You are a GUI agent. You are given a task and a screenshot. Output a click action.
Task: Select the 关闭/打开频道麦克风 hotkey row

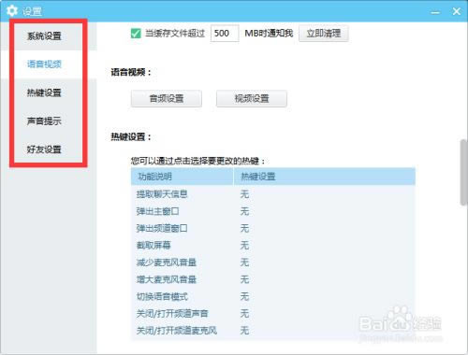click(x=273, y=331)
